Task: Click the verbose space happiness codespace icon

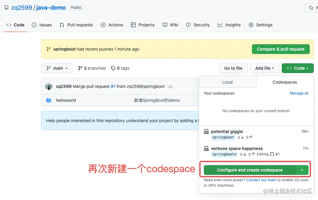Action: coord(206,149)
